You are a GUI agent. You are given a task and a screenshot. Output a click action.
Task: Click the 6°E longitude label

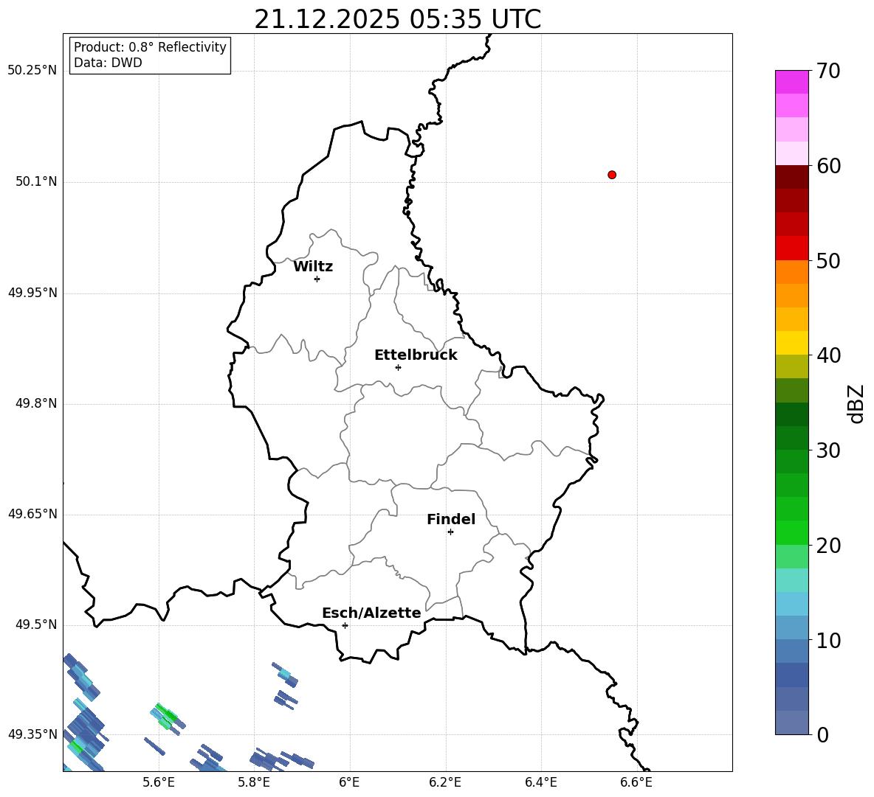[x=349, y=783]
